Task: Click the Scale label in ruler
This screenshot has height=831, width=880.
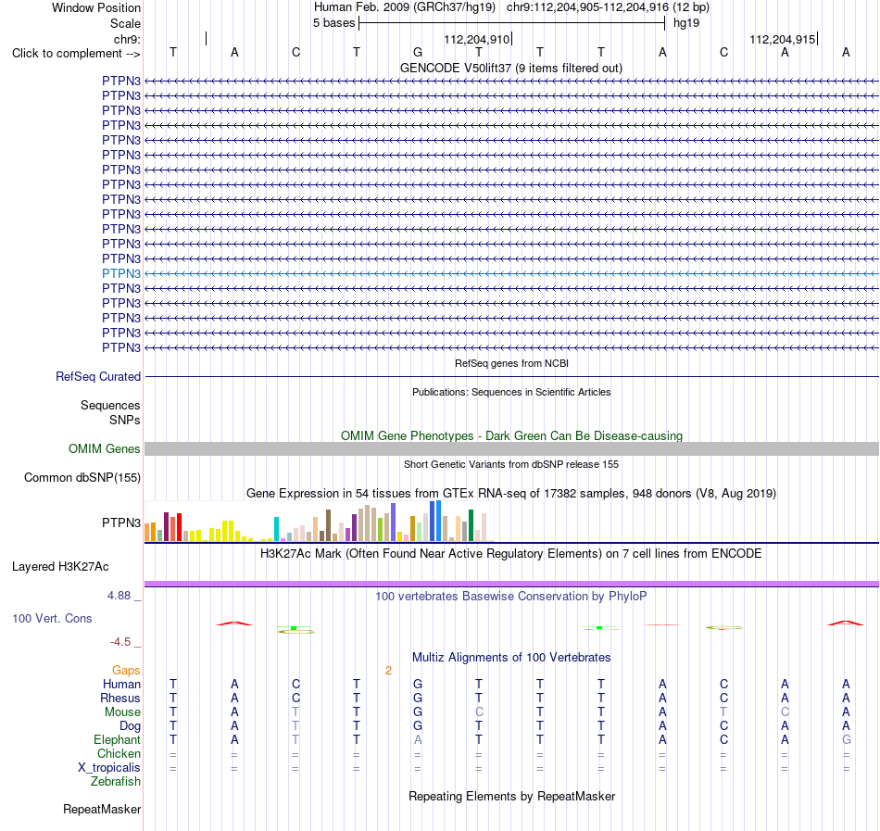Action: (x=125, y=23)
